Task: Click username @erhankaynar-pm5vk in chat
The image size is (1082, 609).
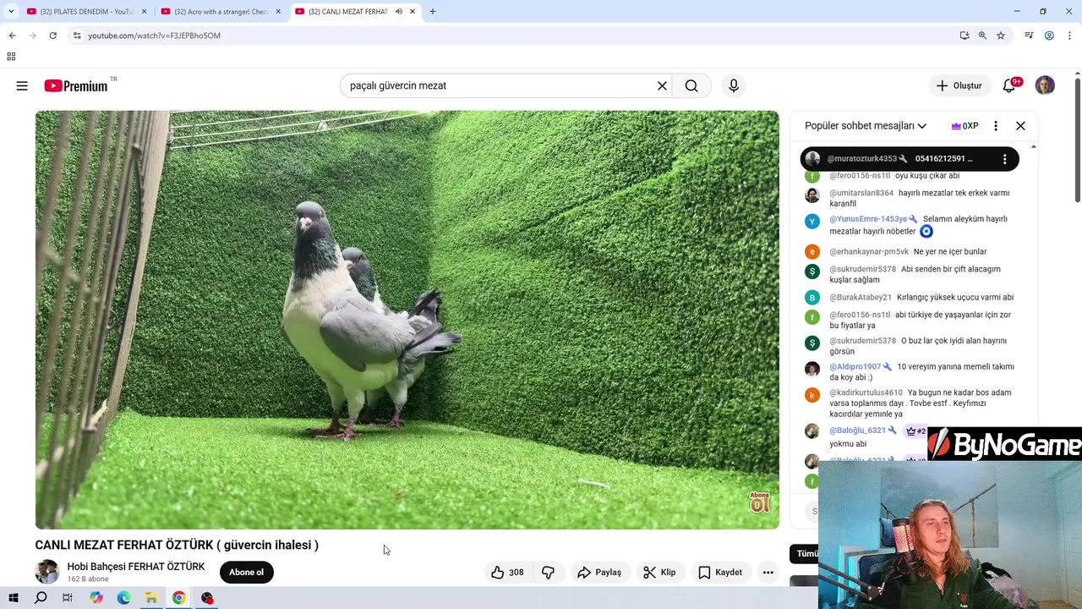Action: click(x=869, y=252)
